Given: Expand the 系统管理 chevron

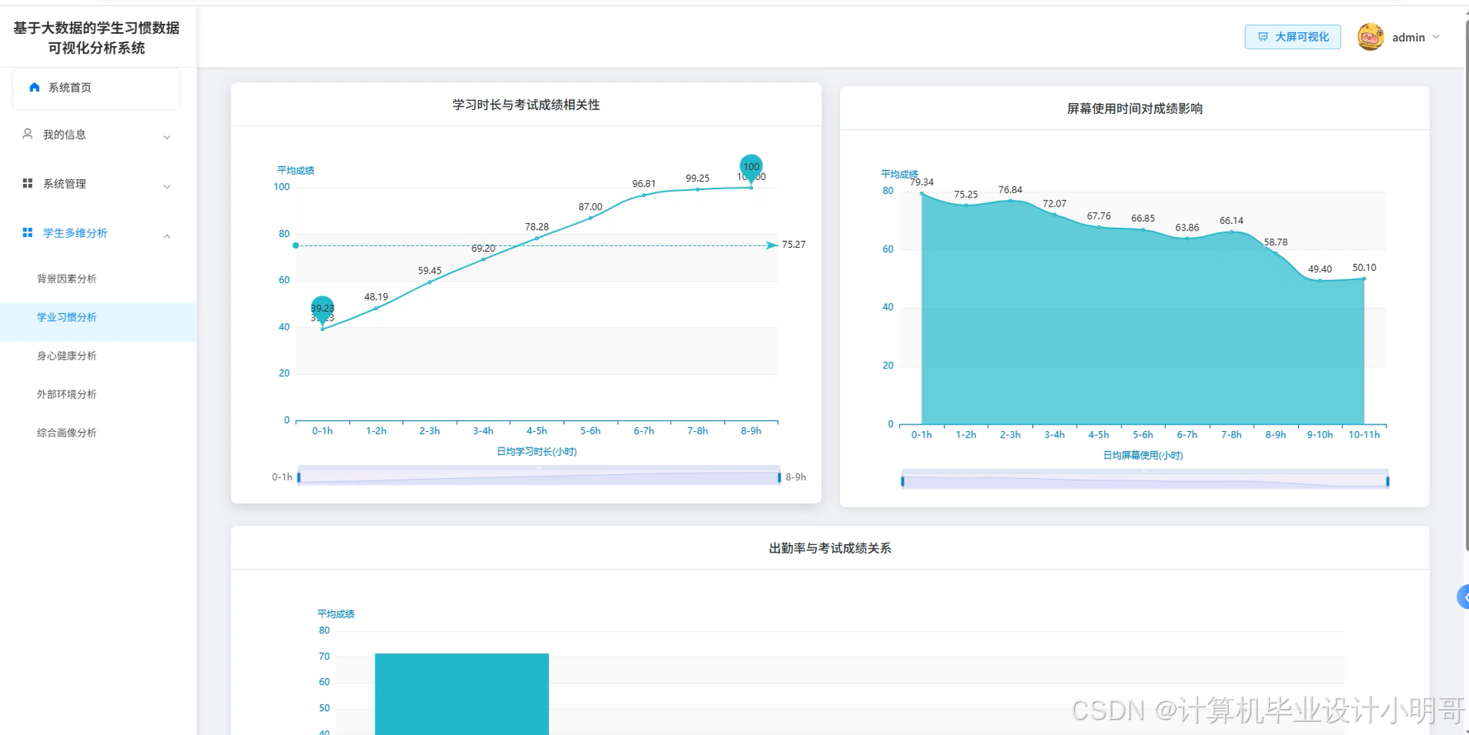Looking at the screenshot, I should click(x=167, y=187).
